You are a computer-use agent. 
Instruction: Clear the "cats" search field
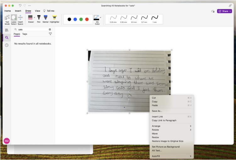[x=50, y=29]
